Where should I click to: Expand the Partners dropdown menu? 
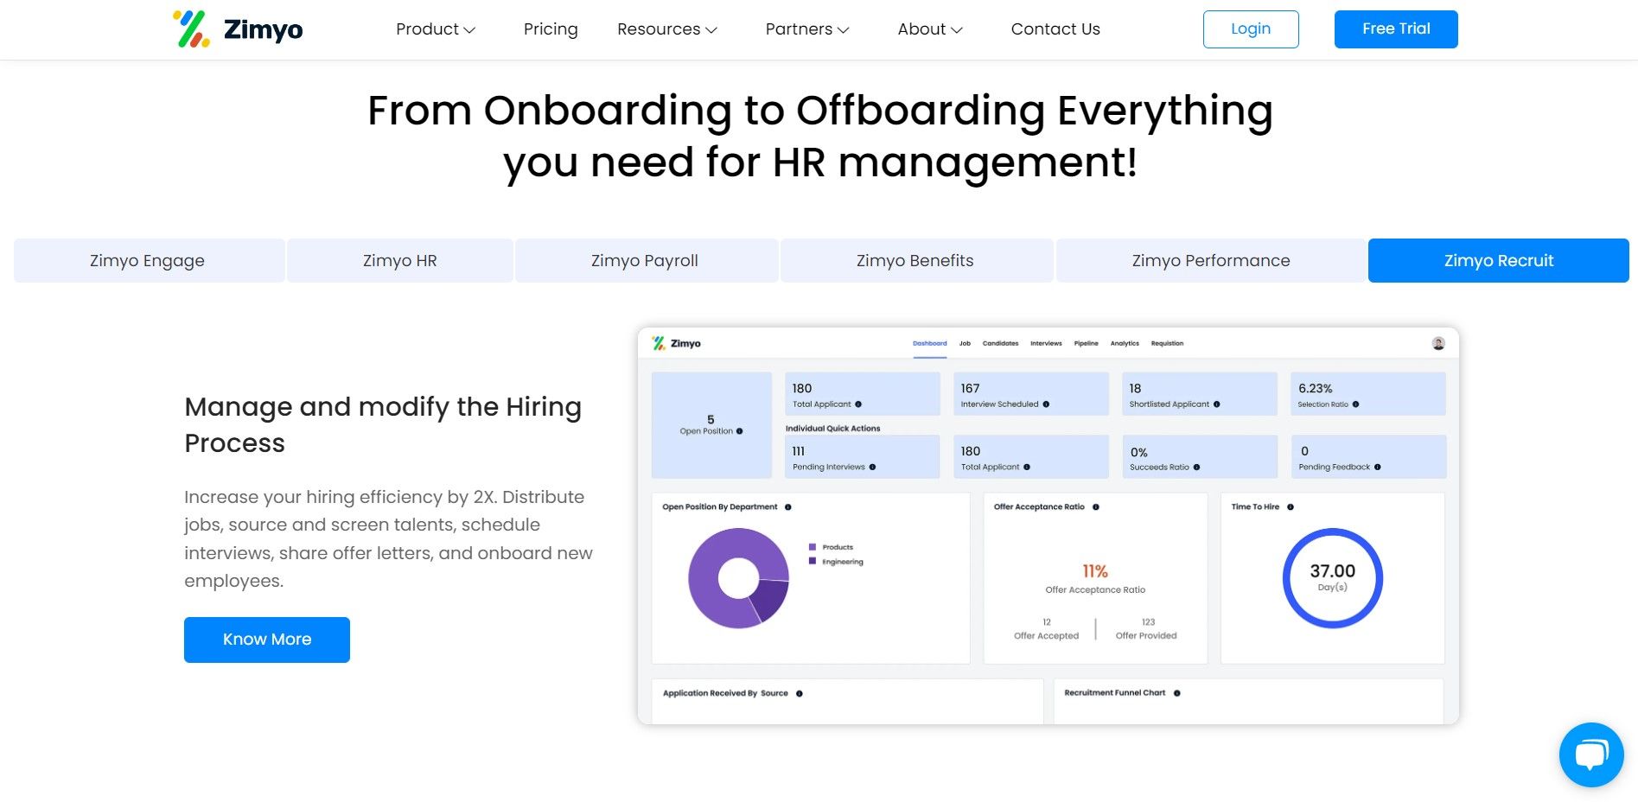pyautogui.click(x=807, y=29)
